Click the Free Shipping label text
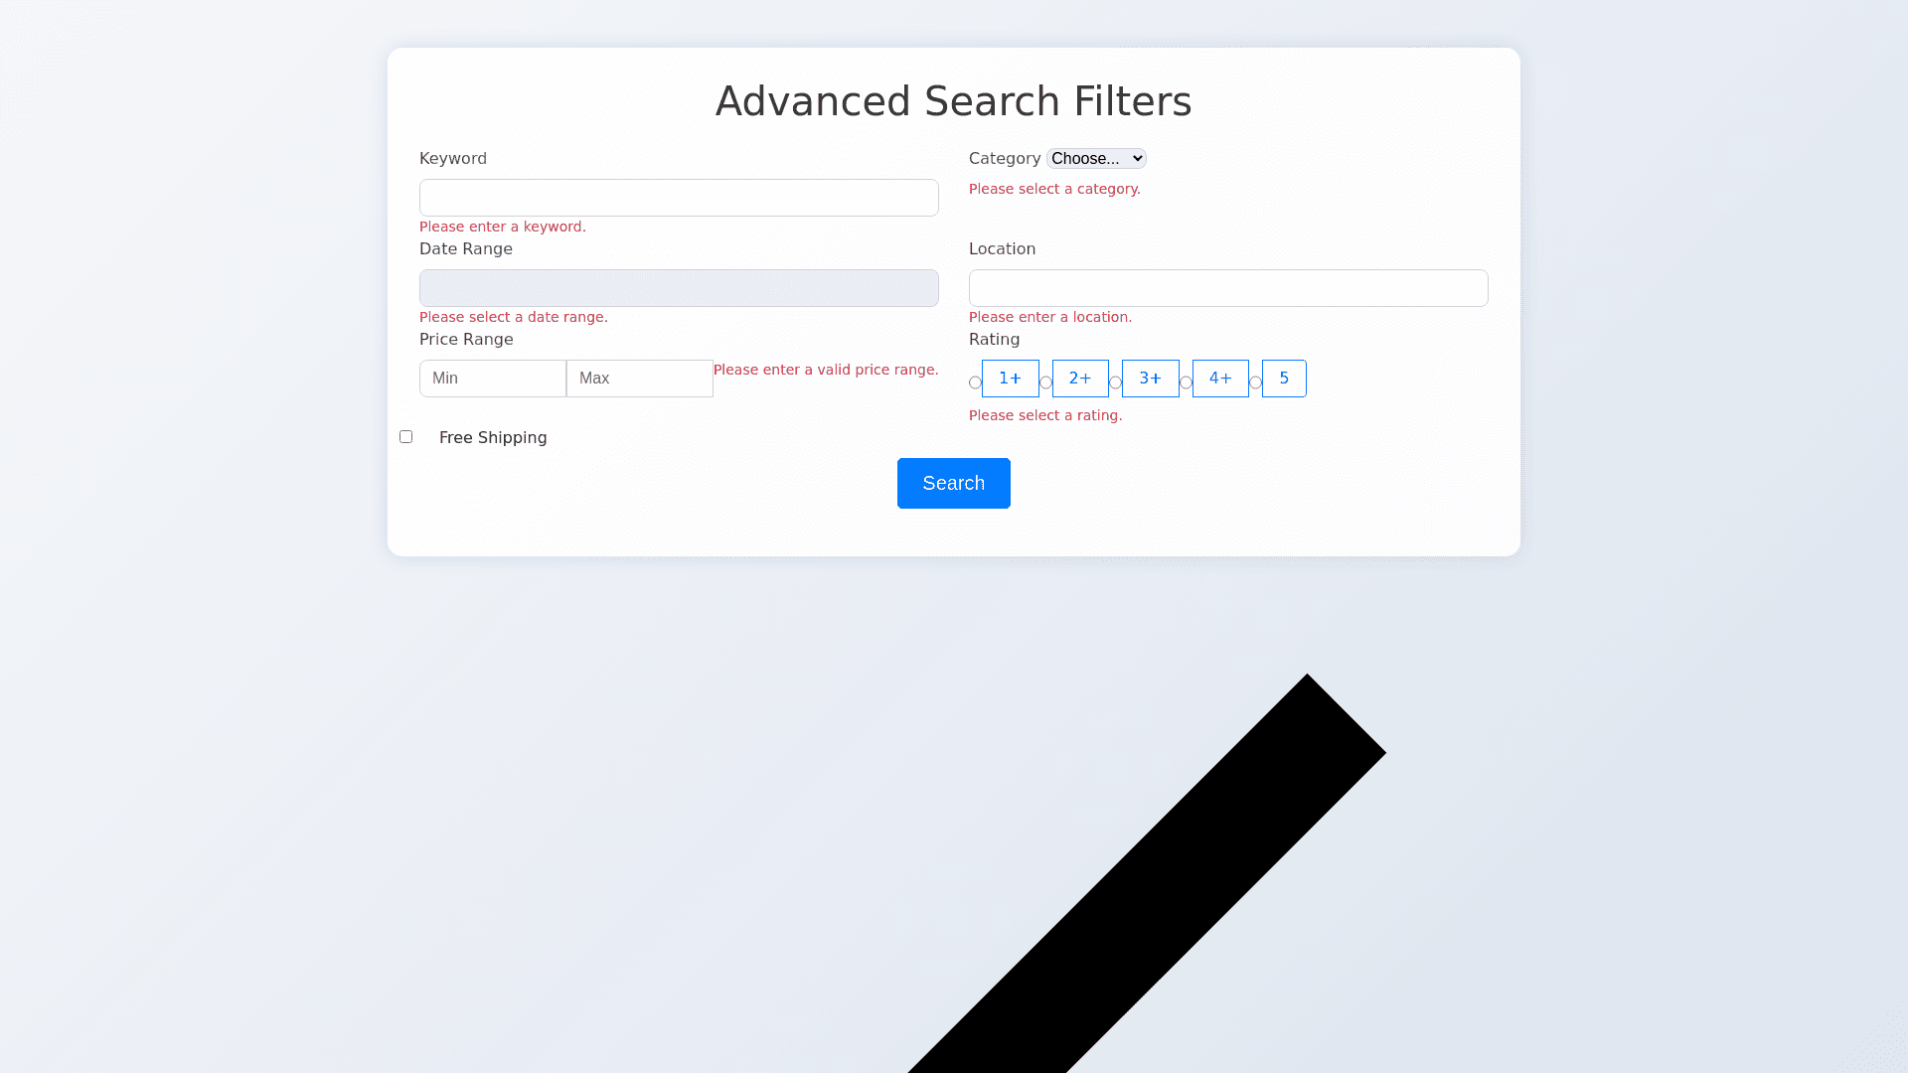Screen dimensions: 1908x1073 (493, 438)
